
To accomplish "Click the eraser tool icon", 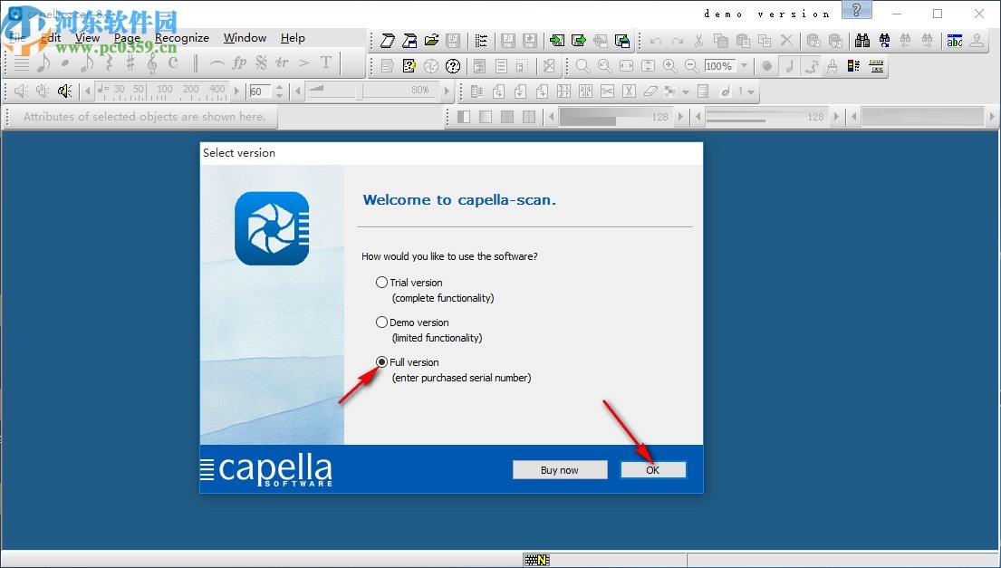I will 650,91.
